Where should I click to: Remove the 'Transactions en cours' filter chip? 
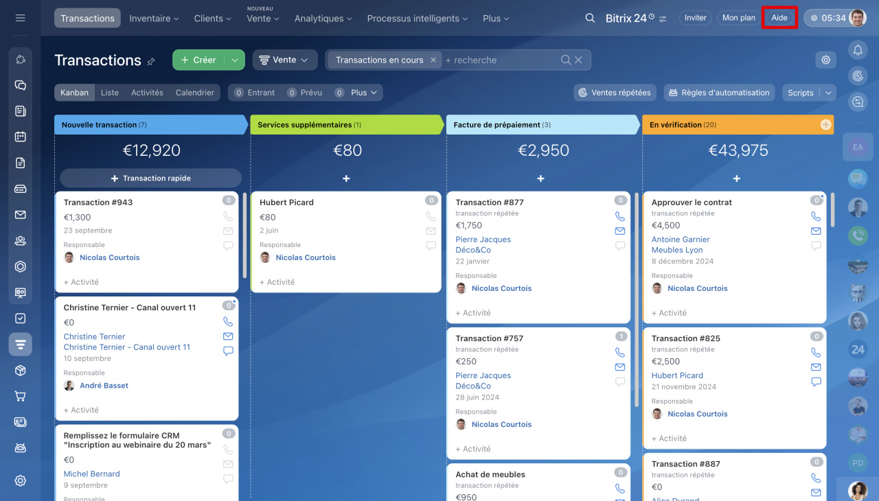tap(433, 60)
